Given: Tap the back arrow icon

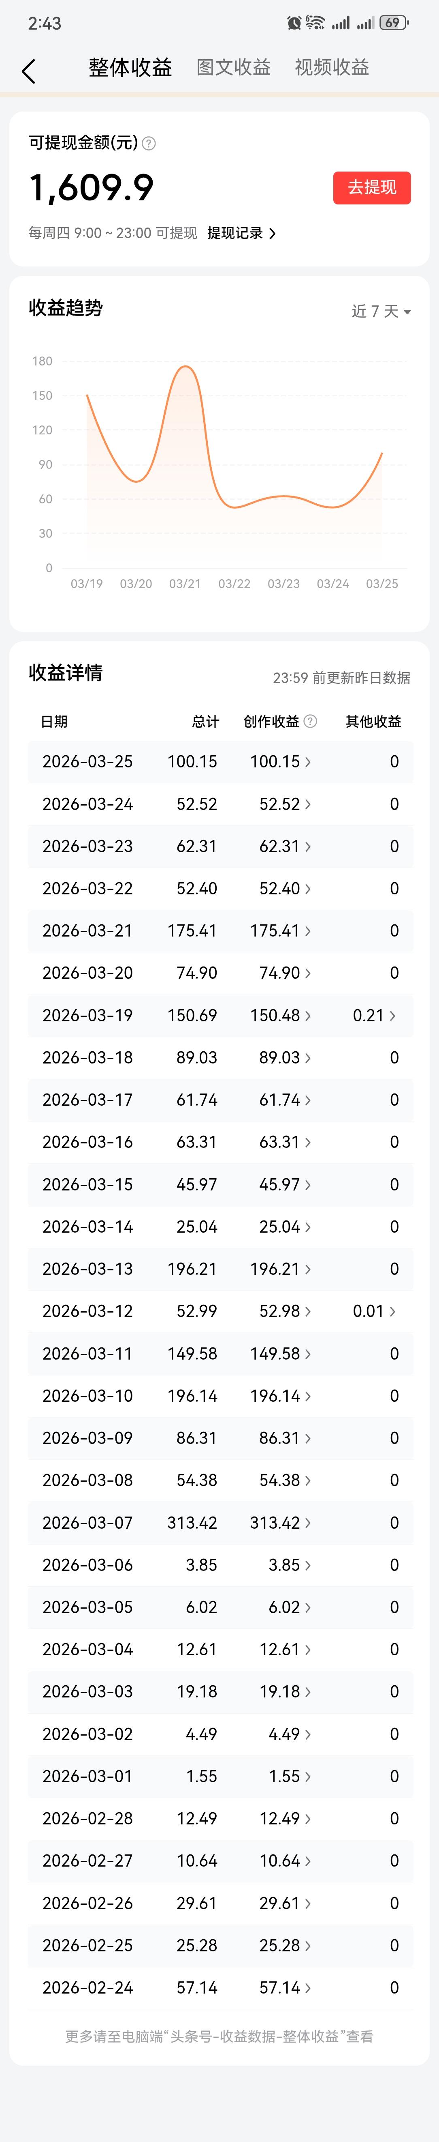Looking at the screenshot, I should click(x=29, y=71).
